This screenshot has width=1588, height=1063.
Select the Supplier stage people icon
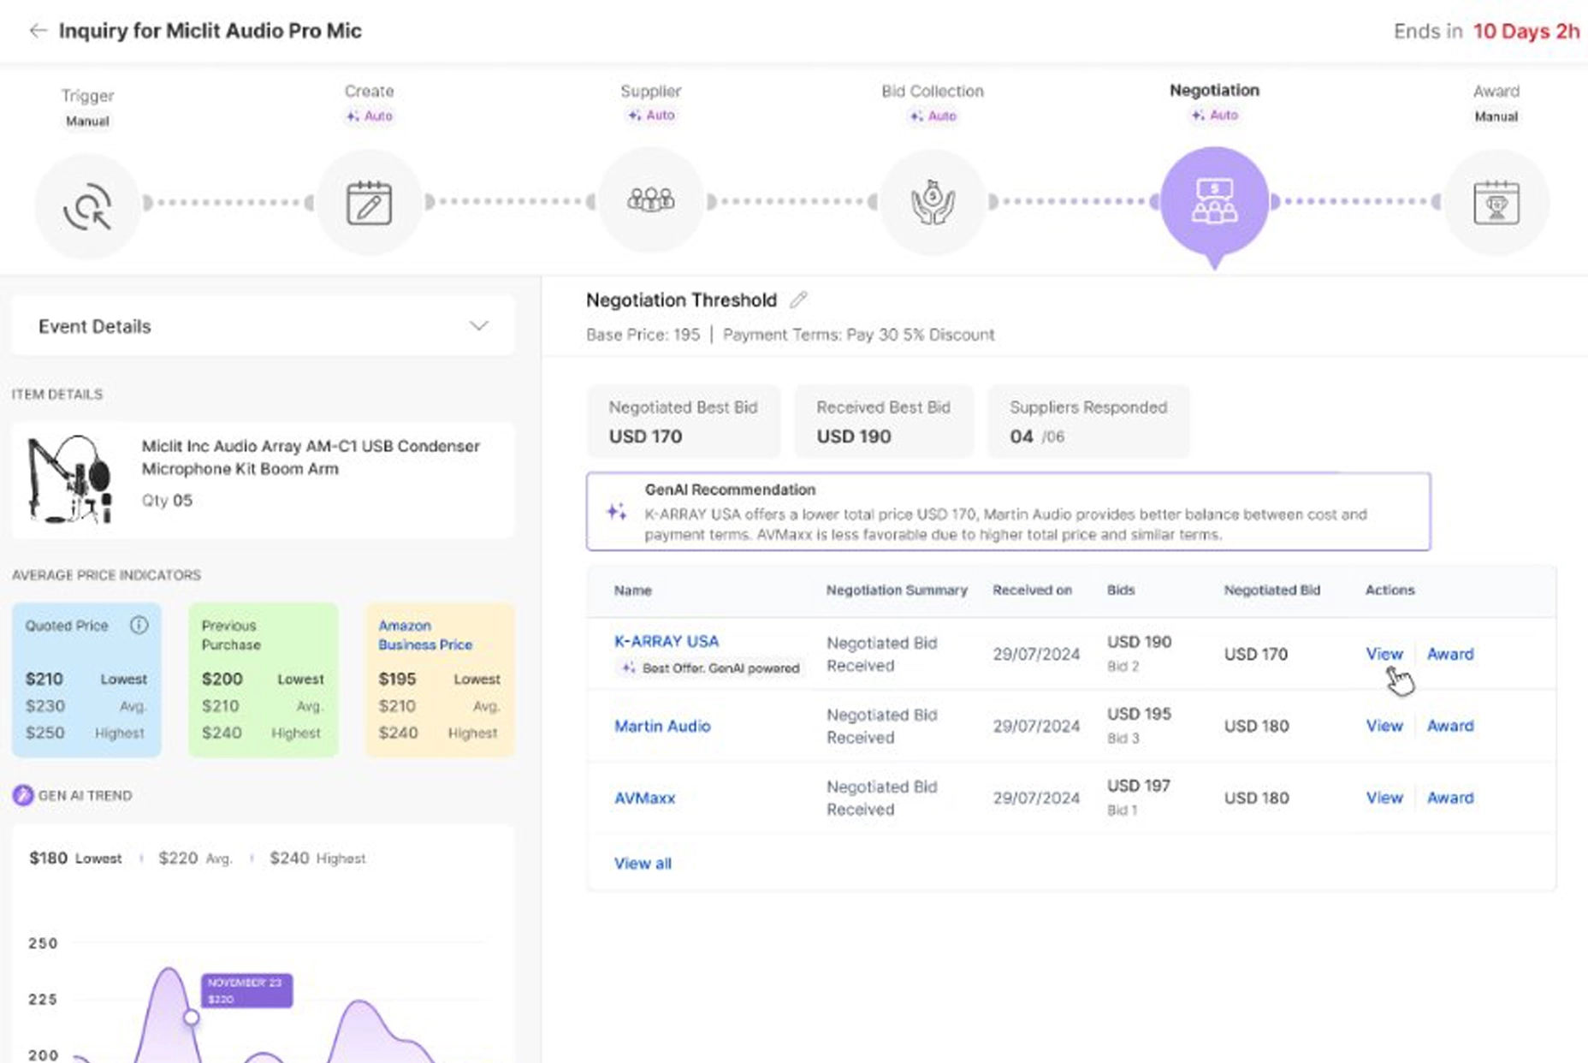pos(650,201)
